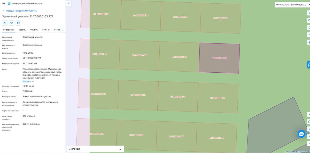Click the area selection tool on the map
This screenshot has width=310, height=153.
pos(309,27)
